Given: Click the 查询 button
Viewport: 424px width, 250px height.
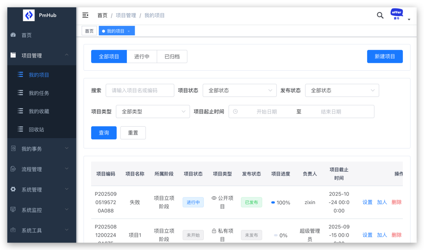Looking at the screenshot, I should pos(104,133).
